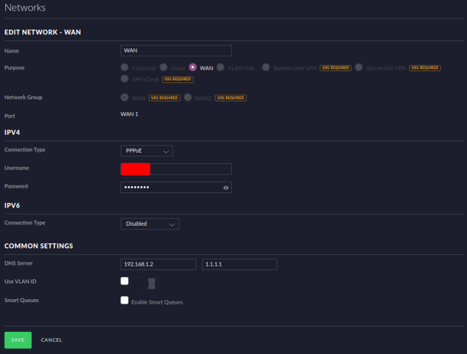Click USG REQUIRED badge beside VPN Client

178,79
